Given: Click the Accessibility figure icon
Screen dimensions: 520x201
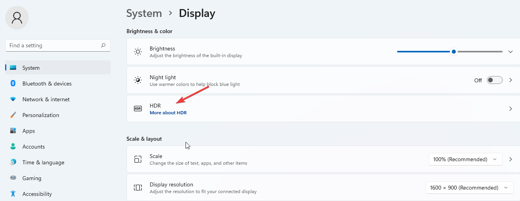Looking at the screenshot, I should (x=13, y=194).
